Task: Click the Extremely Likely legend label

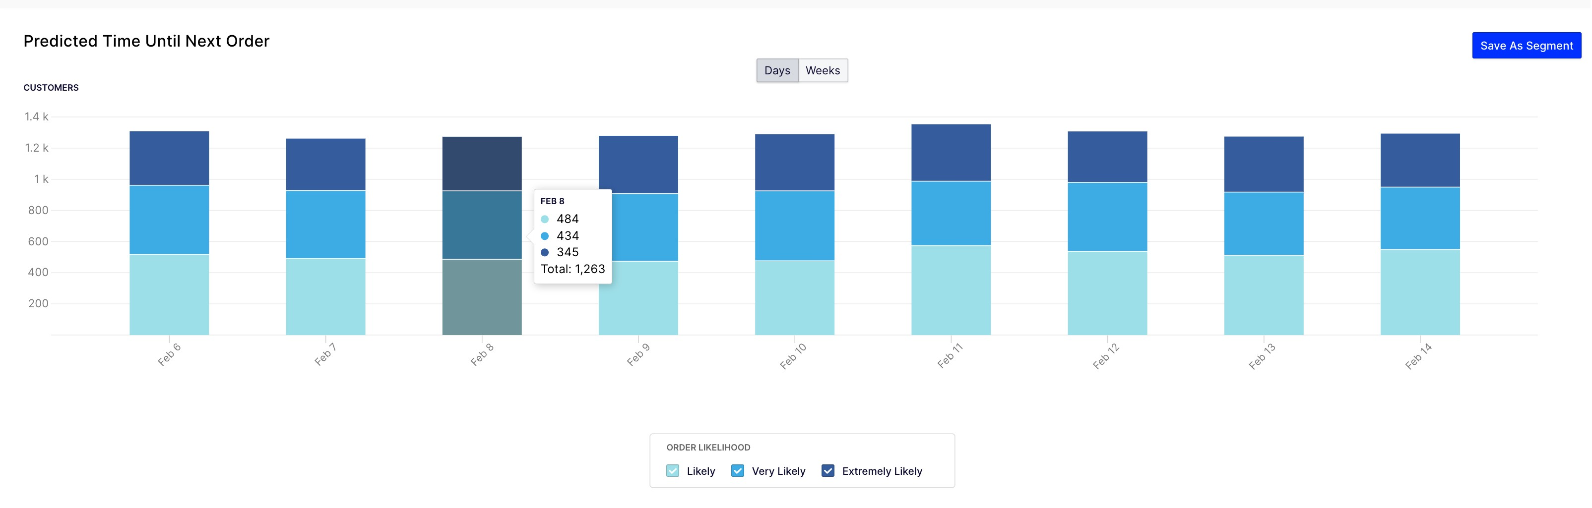Action: click(x=882, y=471)
